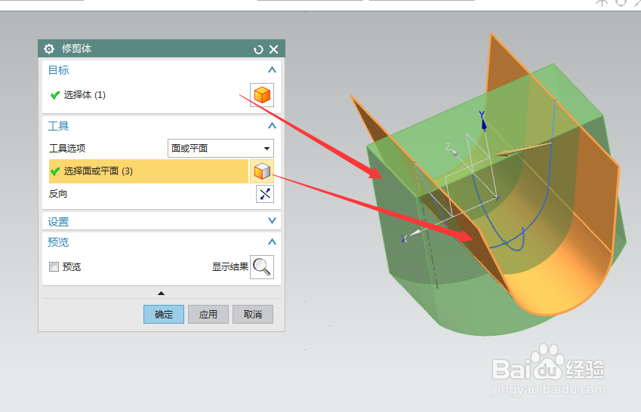Click the 反向 label text
Screen dimensions: 641x412
click(x=58, y=194)
